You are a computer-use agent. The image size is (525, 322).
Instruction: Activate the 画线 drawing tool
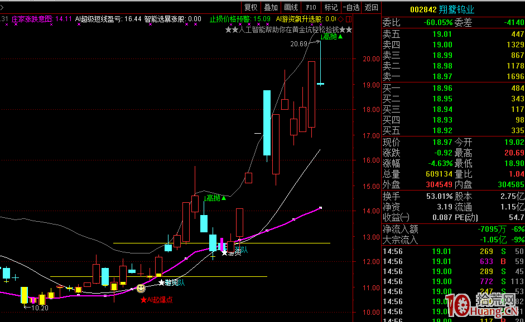point(291,7)
